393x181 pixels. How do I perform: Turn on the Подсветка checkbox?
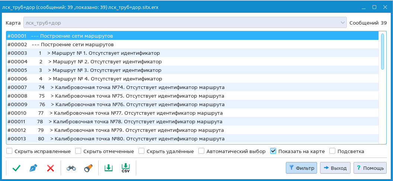tap(333, 151)
